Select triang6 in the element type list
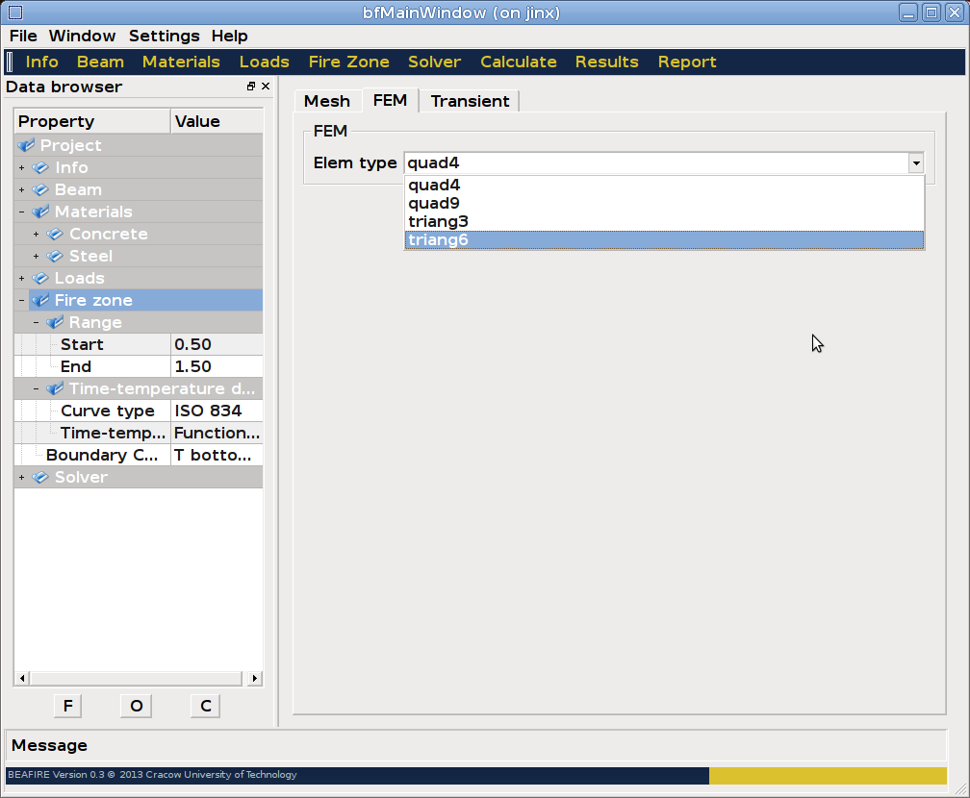 point(664,239)
